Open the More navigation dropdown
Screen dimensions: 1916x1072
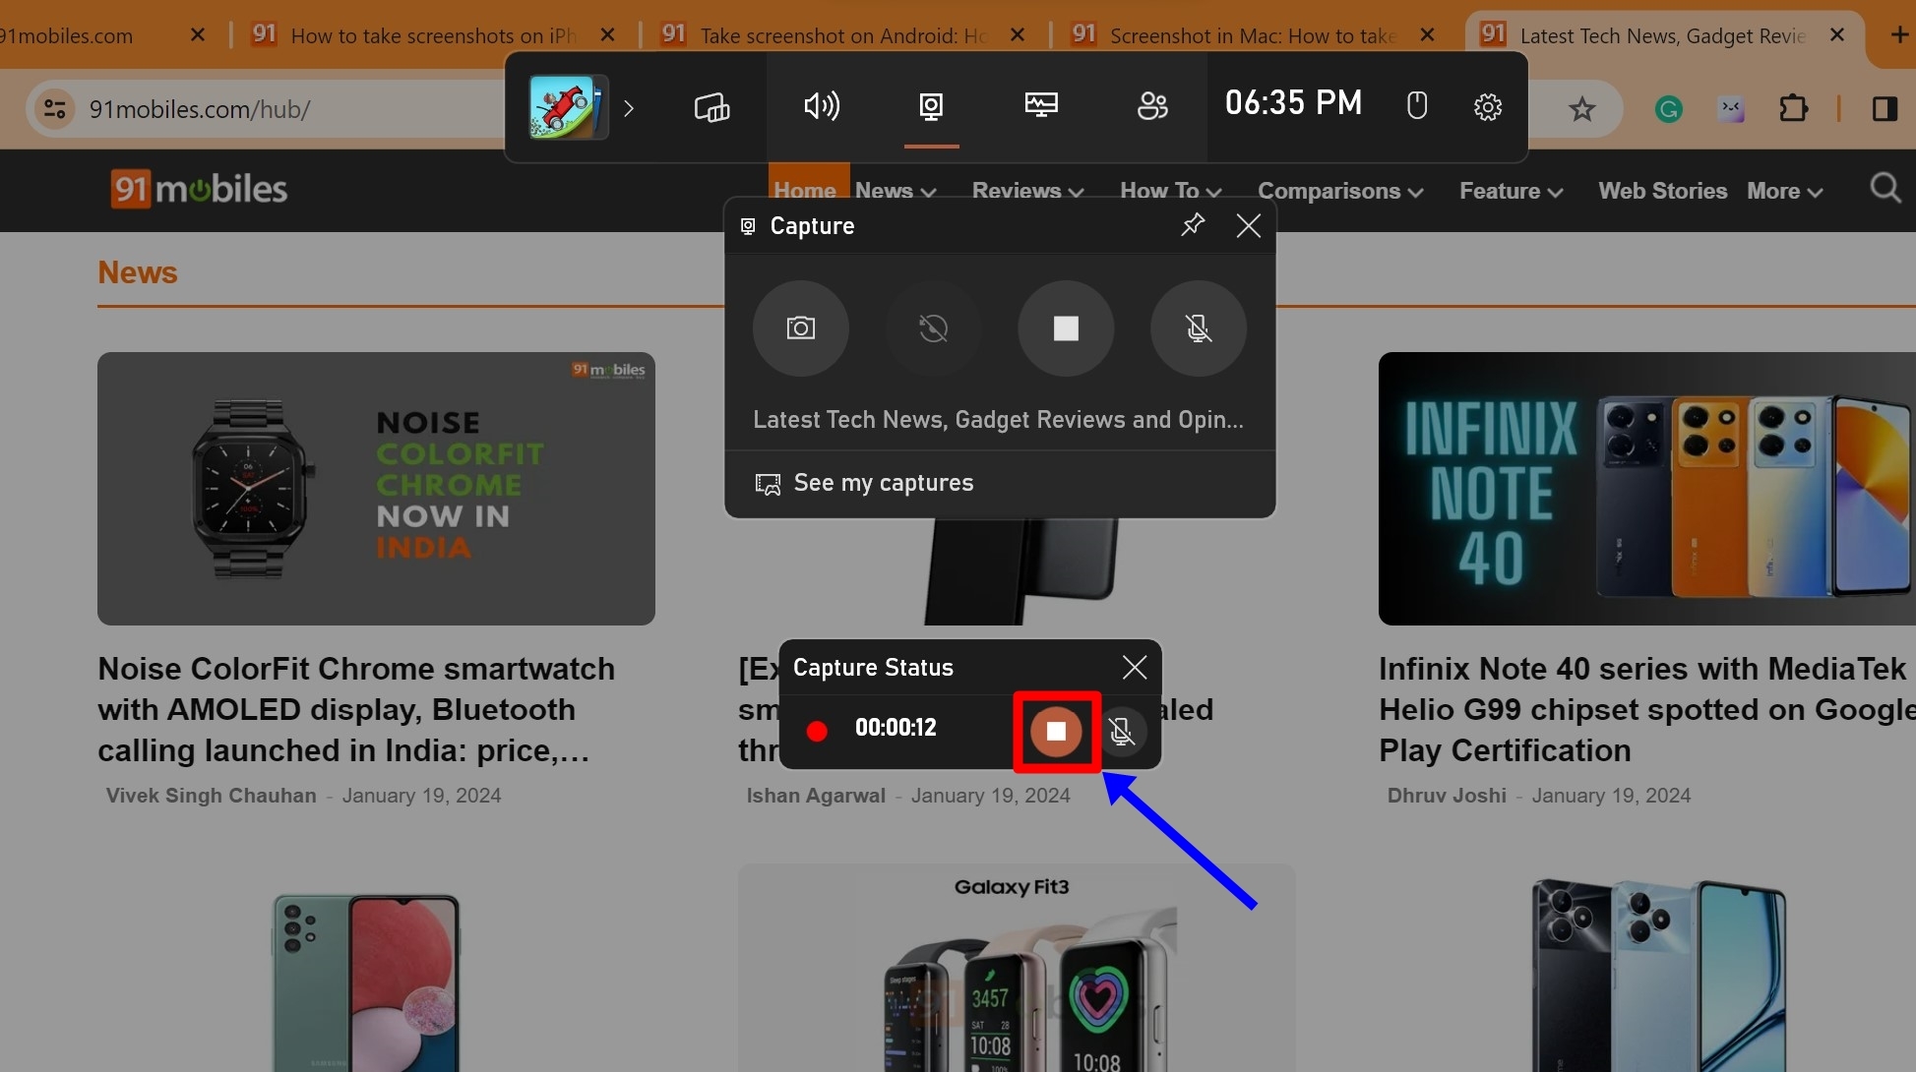click(1784, 191)
